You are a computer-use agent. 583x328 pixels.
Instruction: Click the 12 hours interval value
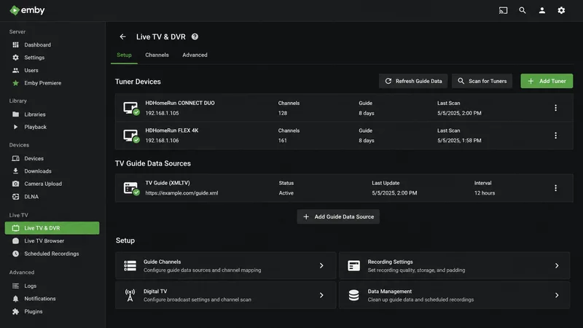pos(485,193)
